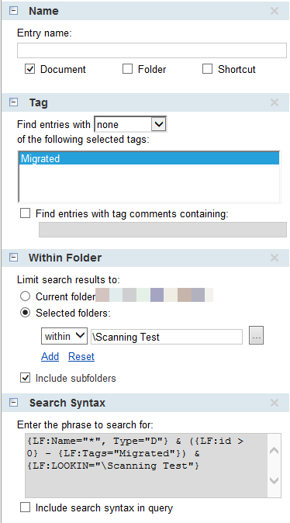Screen dimensions: 290x523
Task: Select the Current folder radio option
Action: click(26, 296)
